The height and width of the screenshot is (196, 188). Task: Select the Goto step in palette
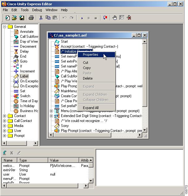pyautogui.click(x=24, y=61)
